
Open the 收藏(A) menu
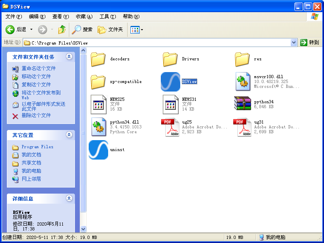(x=84, y=17)
